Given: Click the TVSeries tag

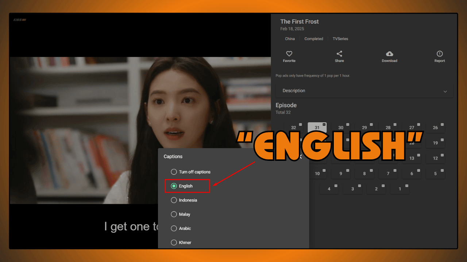Looking at the screenshot, I should pyautogui.click(x=340, y=39).
